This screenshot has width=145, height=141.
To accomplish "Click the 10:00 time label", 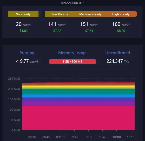I will click(x=117, y=137).
